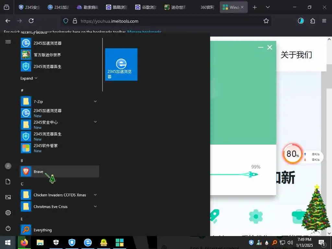
Task: Switch to the 谷歌浏览 browser tab
Action: [x=146, y=7]
